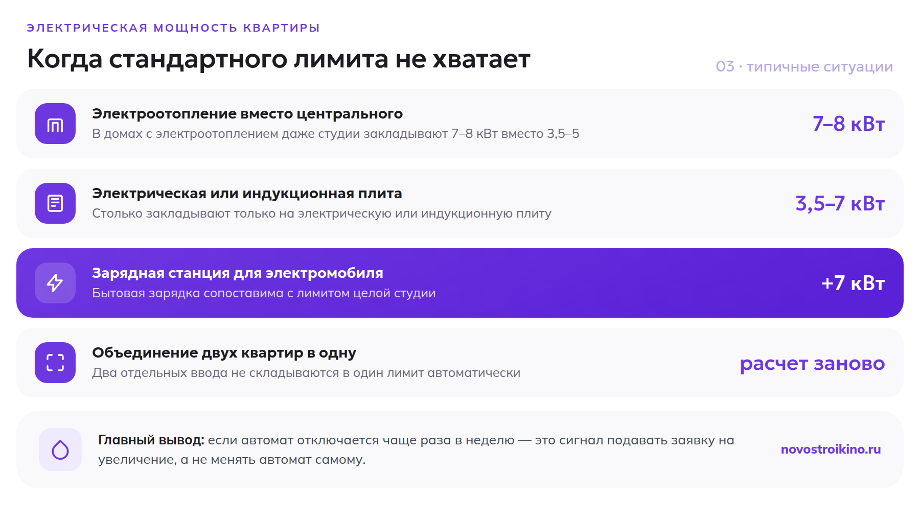
Task: Click the text "увеличение, а не менять автомат самому."
Action: tap(232, 460)
